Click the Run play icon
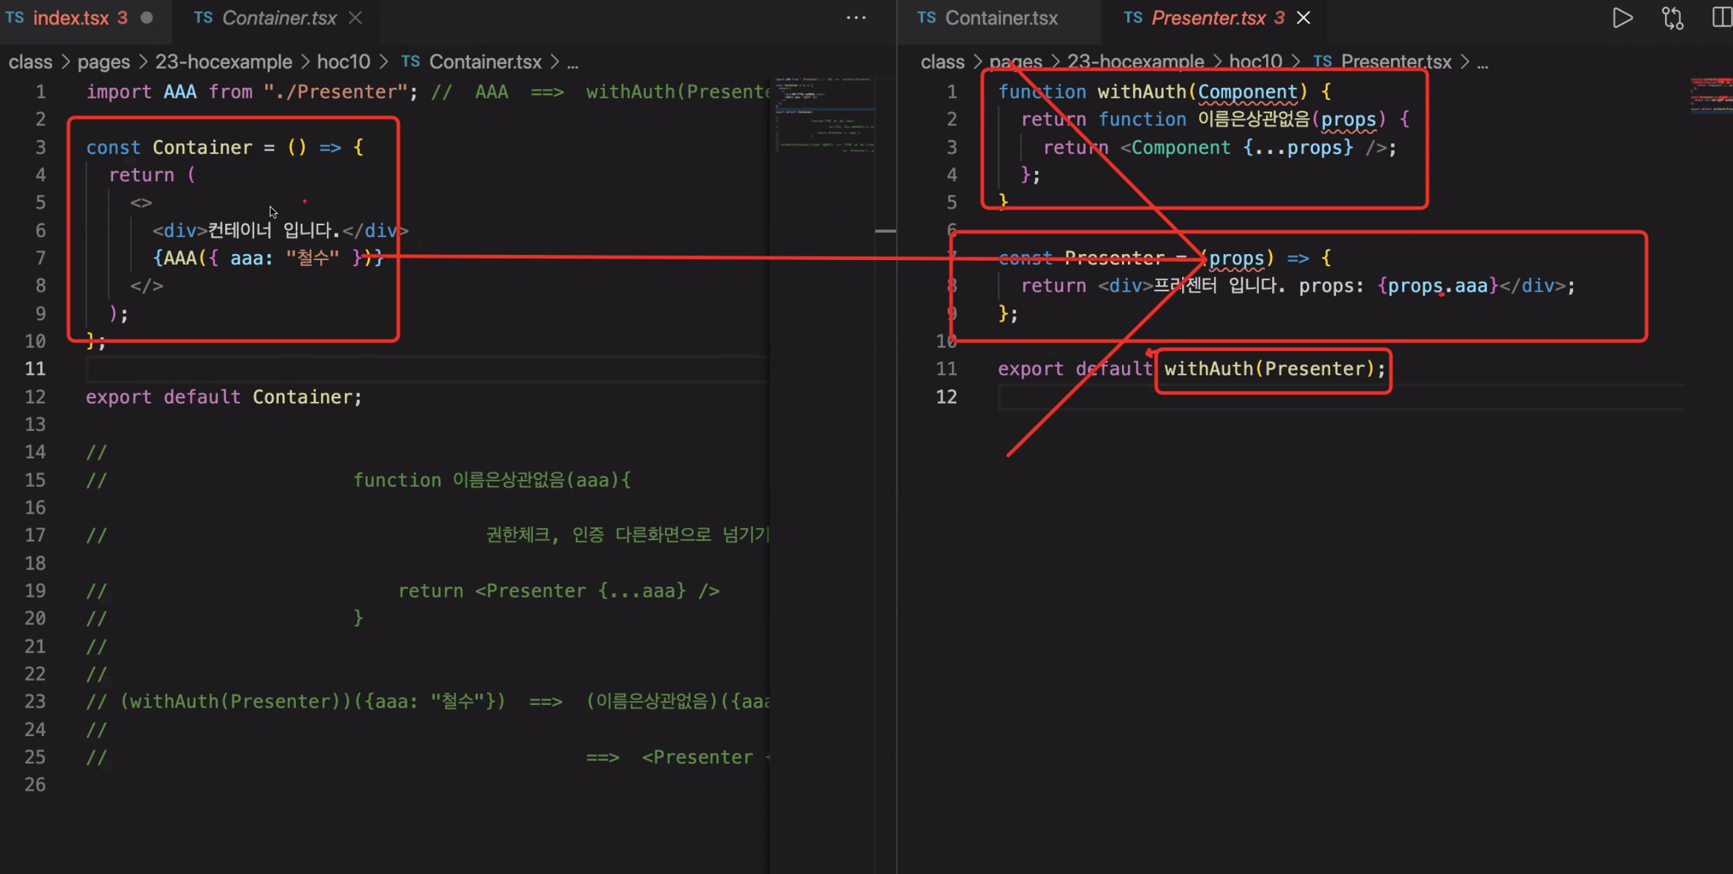1733x874 pixels. tap(1622, 18)
